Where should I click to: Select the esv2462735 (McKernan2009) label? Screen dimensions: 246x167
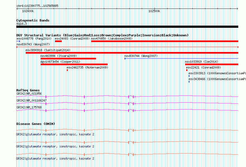(x=87, y=67)
